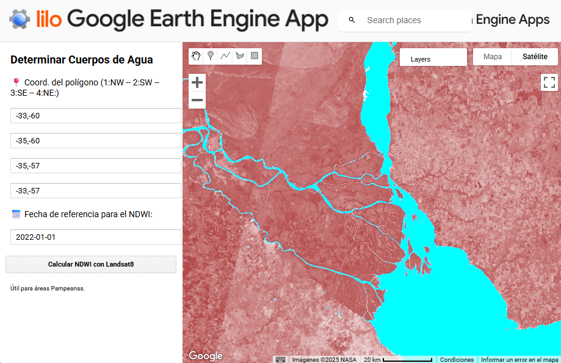Click Calcular NDWI con Landsat8 button

[x=91, y=264]
